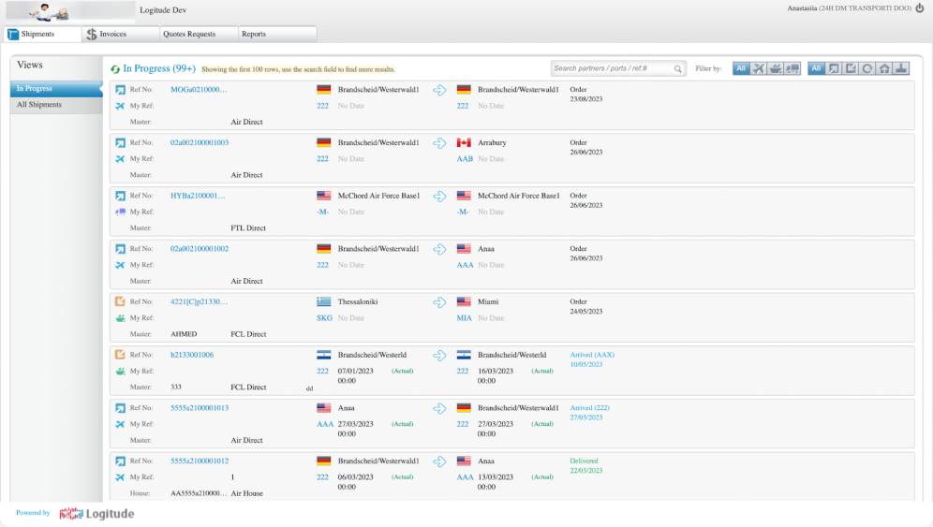The width and height of the screenshot is (933, 527).
Task: Click Anastasiia user name label
Action: pyautogui.click(x=802, y=8)
